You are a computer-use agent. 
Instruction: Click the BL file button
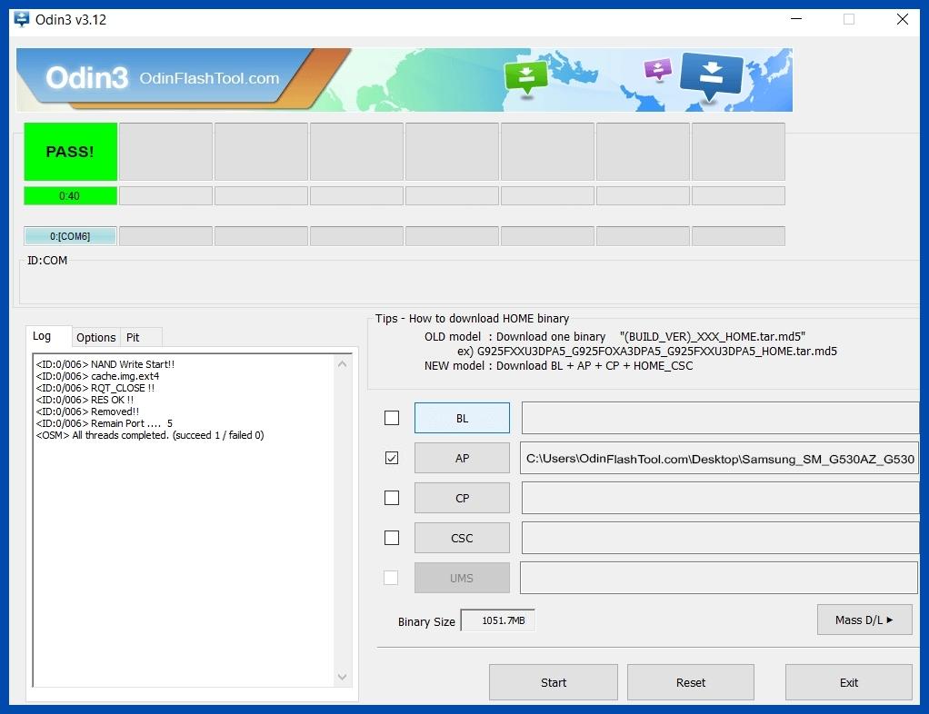[462, 418]
